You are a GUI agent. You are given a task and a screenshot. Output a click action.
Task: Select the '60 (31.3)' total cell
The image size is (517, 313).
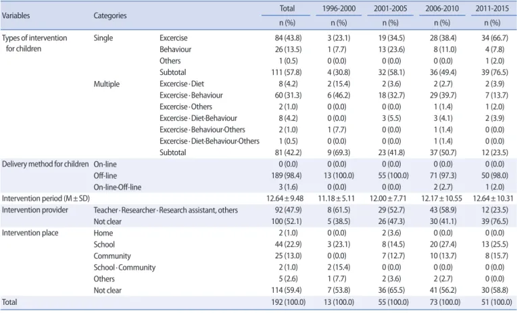(288, 95)
